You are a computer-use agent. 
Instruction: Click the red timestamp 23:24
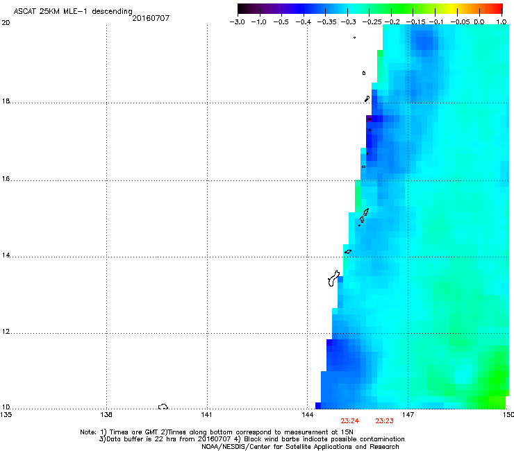tap(350, 421)
